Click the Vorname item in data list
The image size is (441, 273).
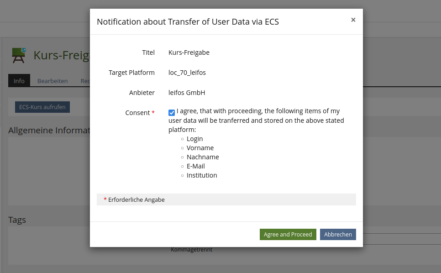(x=200, y=148)
